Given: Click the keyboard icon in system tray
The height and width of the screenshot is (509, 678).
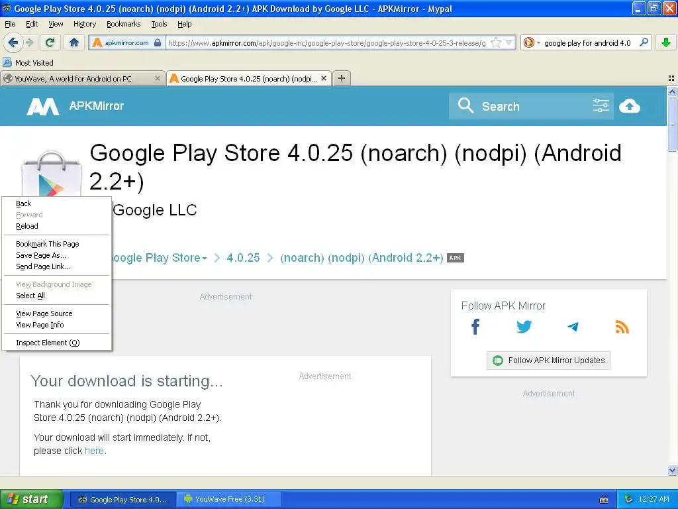Looking at the screenshot, I should (x=604, y=500).
